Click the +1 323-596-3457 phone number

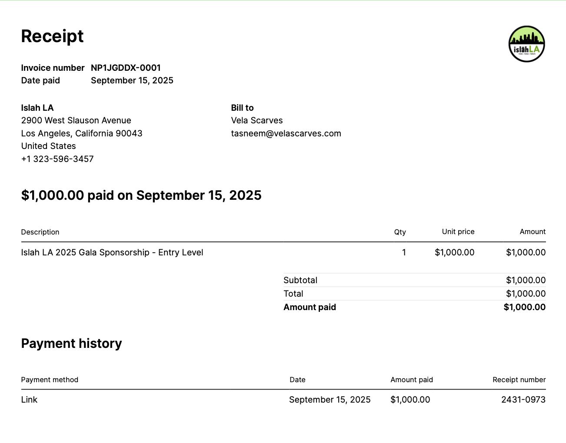pos(57,159)
